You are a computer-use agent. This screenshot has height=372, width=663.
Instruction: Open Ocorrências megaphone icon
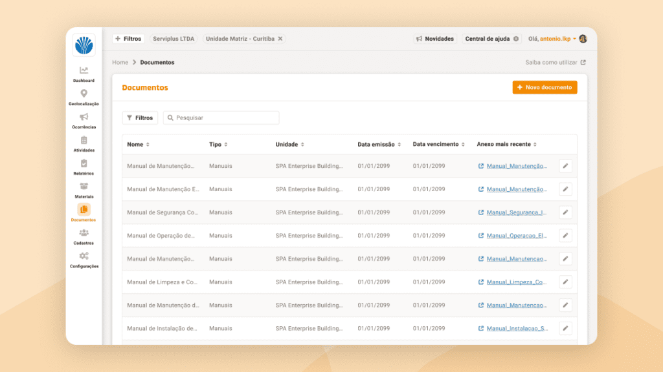pos(84,117)
